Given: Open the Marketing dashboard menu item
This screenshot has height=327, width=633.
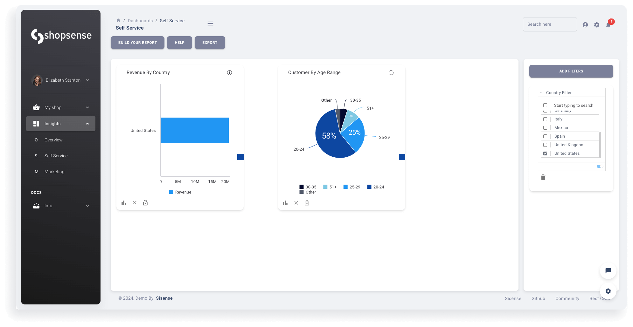Looking at the screenshot, I should [x=54, y=172].
